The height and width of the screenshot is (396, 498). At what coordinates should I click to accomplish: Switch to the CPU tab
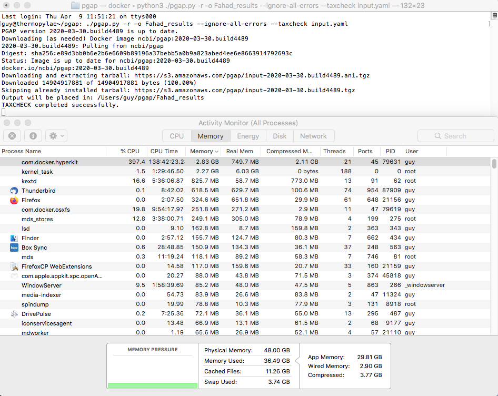pos(176,136)
